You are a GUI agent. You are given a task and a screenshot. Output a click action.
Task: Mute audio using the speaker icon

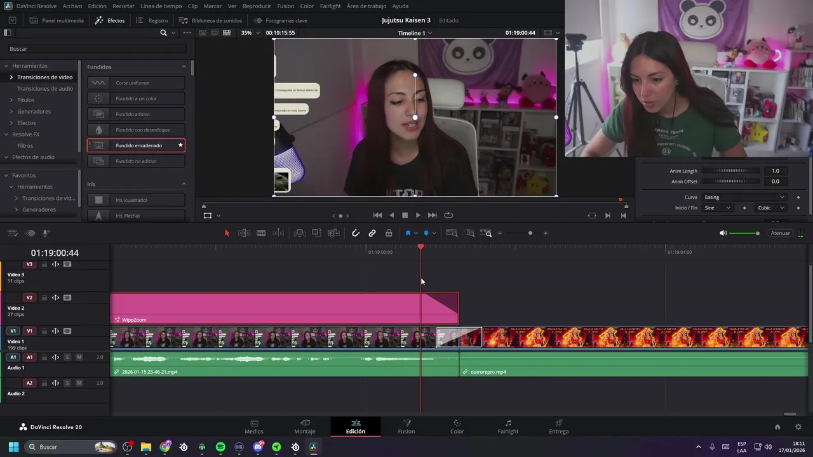point(723,233)
